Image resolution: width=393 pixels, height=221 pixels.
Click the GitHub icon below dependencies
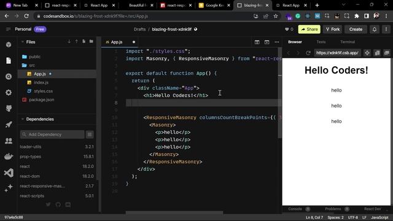point(58,204)
